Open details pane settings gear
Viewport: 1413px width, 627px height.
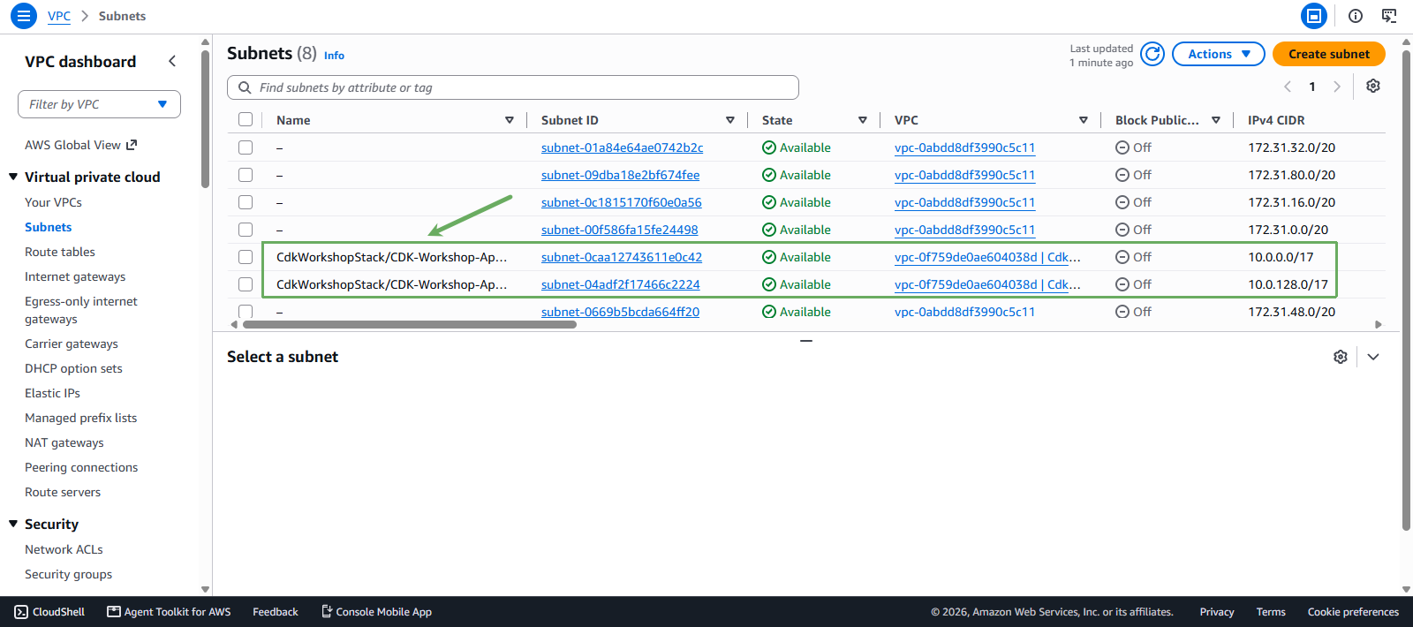[1341, 357]
